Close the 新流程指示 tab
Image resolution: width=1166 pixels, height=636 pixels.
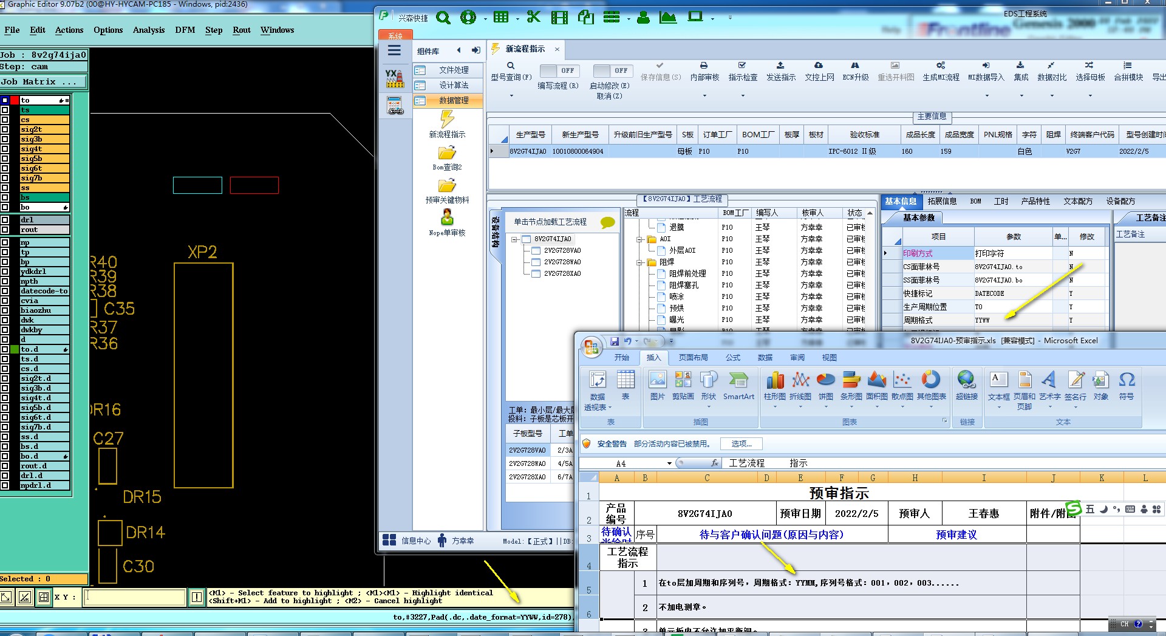[557, 49]
